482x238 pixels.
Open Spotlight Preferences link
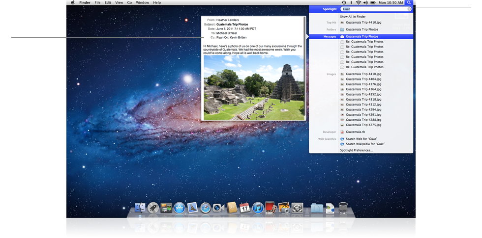point(356,150)
